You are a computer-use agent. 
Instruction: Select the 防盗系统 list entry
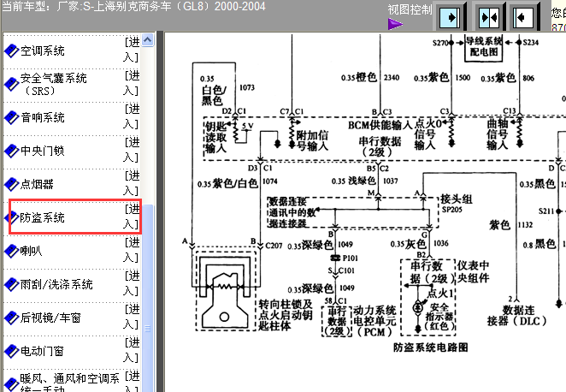[42, 217]
